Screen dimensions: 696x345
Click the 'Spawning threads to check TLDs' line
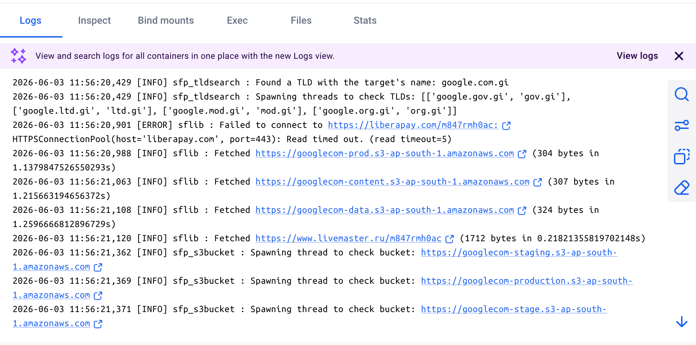click(292, 104)
